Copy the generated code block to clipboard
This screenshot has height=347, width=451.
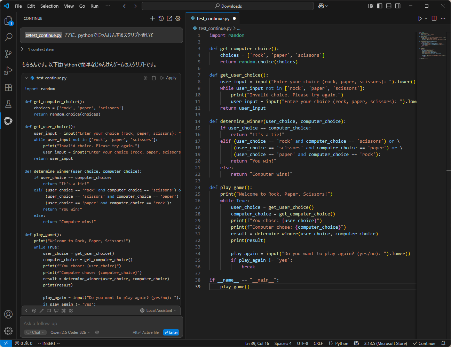click(154, 78)
